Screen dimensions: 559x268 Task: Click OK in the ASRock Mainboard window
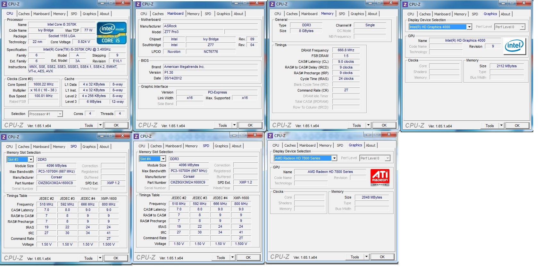click(250, 126)
